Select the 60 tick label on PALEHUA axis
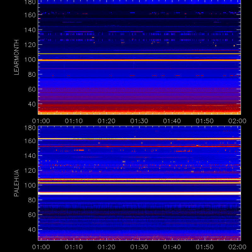Image resolution: width=252 pixels, height=252 pixels. click(32, 215)
